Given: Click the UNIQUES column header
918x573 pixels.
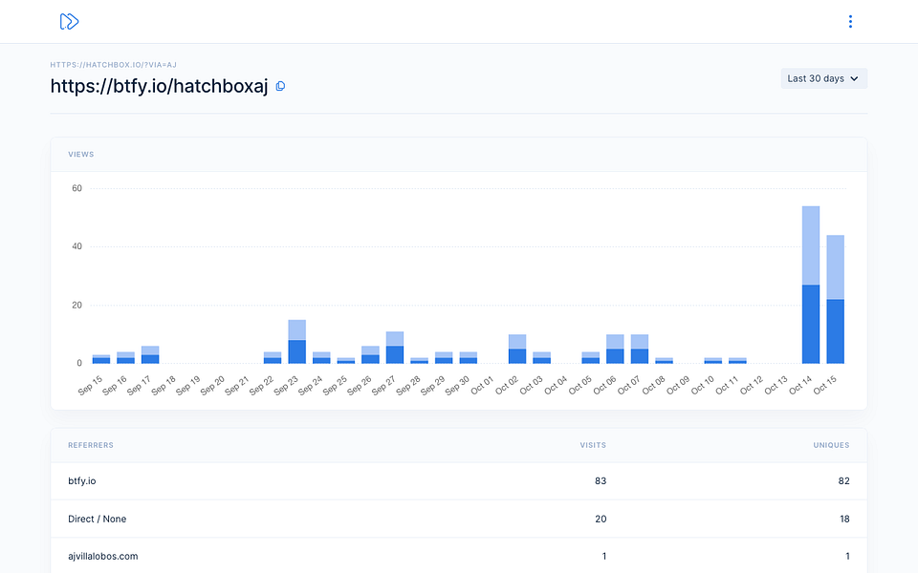Looking at the screenshot, I should [831, 445].
